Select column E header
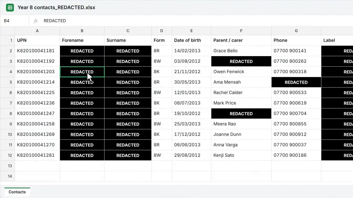 coord(191,31)
